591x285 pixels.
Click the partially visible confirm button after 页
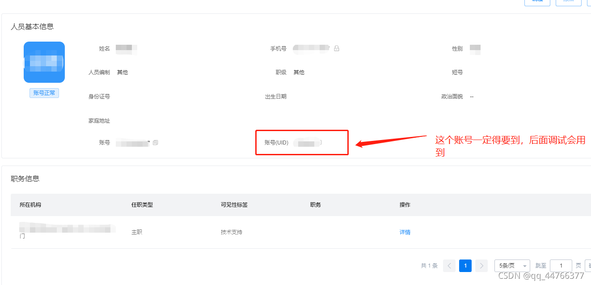point(588,266)
